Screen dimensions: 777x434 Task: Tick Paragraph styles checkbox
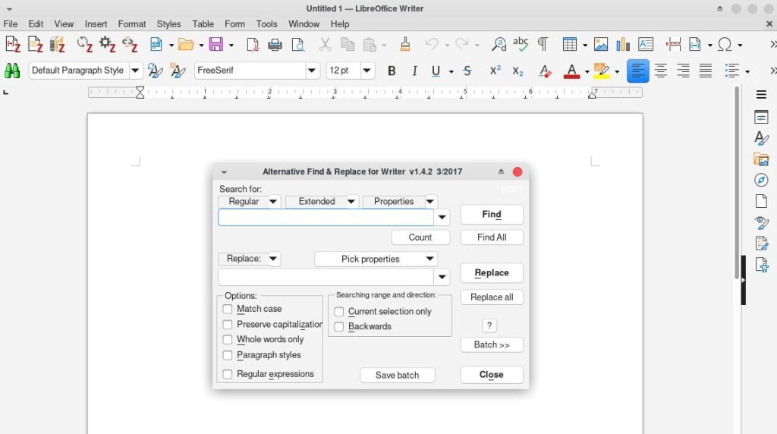[x=228, y=355]
